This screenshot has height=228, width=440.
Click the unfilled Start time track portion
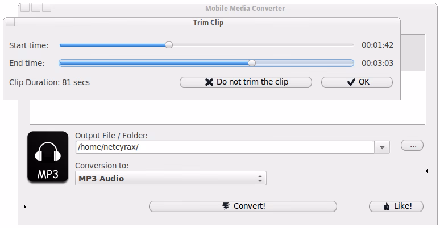[x=261, y=45]
